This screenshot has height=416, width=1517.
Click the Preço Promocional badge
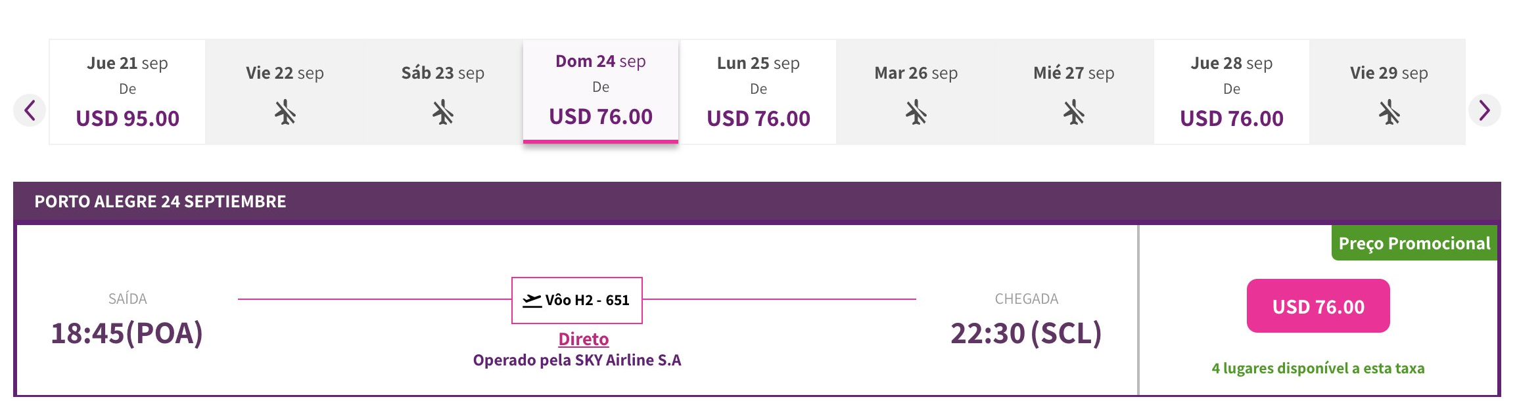tap(1414, 243)
